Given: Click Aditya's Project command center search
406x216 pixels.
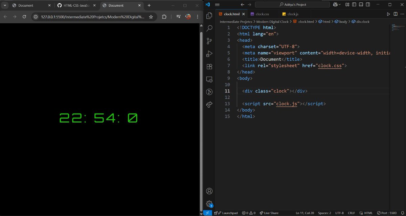Looking at the screenshot, I should pyautogui.click(x=292, y=4).
